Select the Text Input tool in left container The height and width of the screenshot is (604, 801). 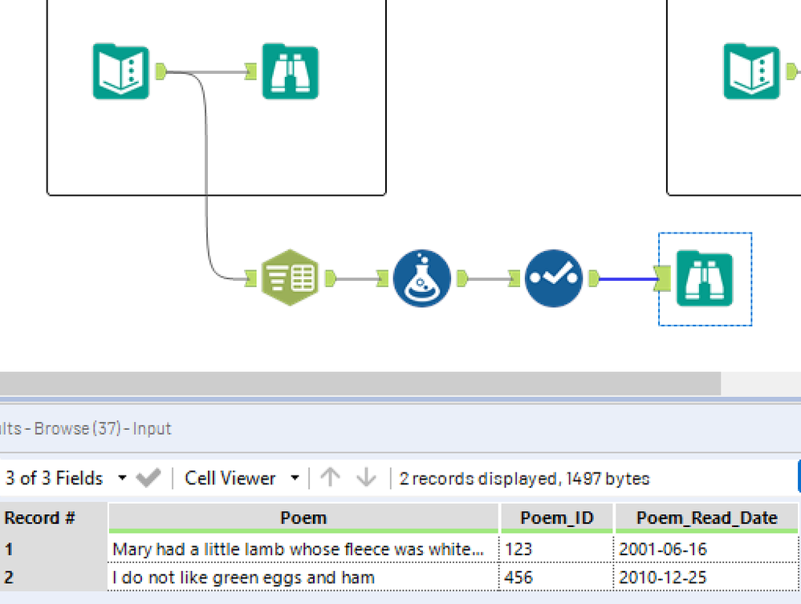click(121, 71)
